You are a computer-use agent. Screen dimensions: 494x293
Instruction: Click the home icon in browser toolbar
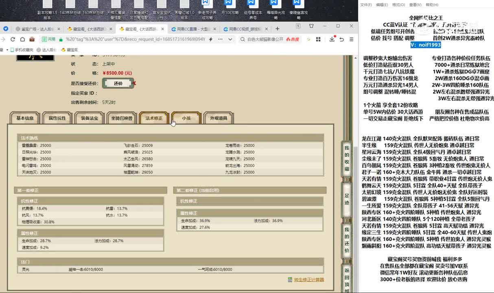click(22, 39)
